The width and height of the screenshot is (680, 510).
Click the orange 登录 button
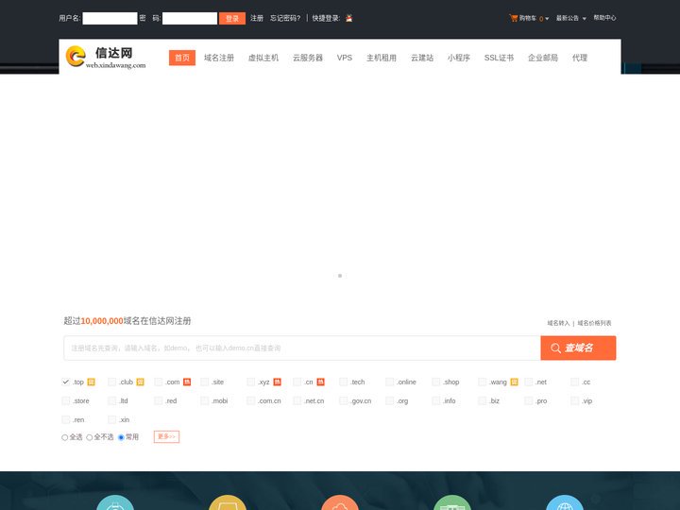point(232,18)
